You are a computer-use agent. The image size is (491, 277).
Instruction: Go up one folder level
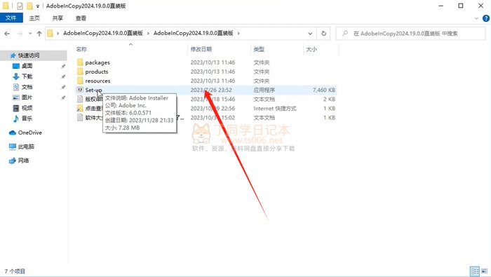click(x=39, y=34)
